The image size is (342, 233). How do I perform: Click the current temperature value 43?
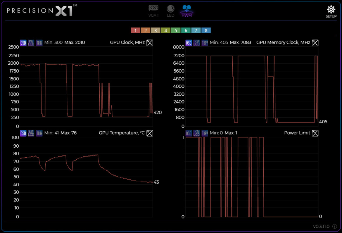[156, 182]
